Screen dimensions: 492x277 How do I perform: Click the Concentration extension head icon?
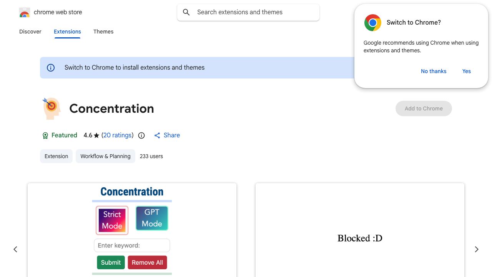[x=52, y=108]
